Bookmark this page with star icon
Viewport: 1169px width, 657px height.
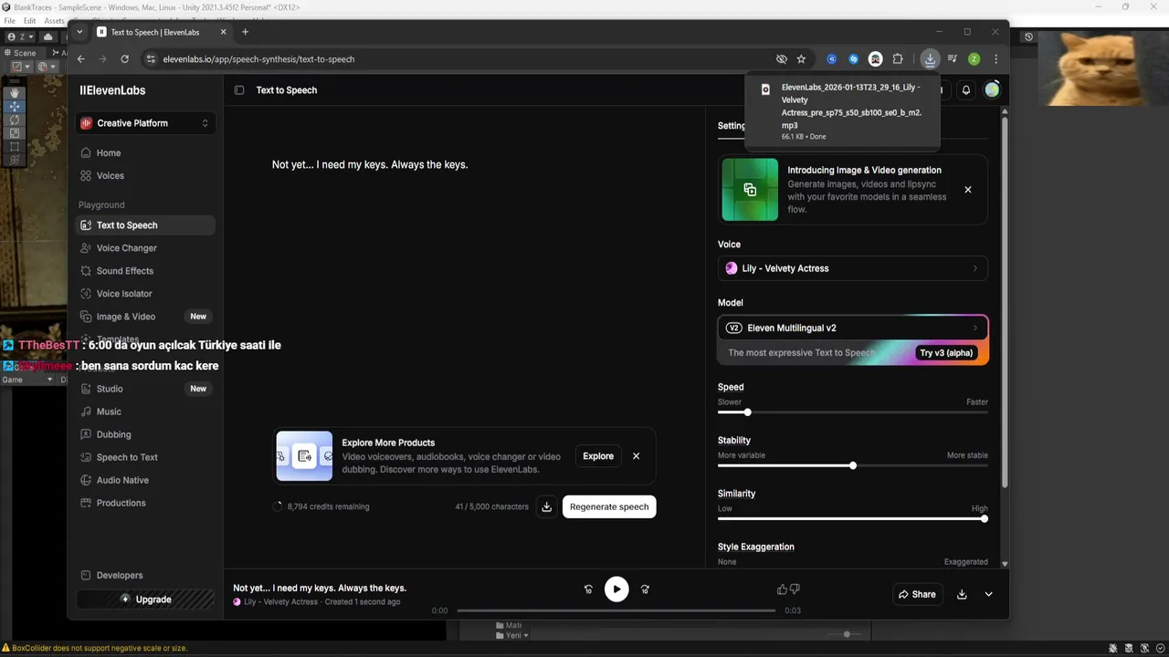(x=801, y=59)
